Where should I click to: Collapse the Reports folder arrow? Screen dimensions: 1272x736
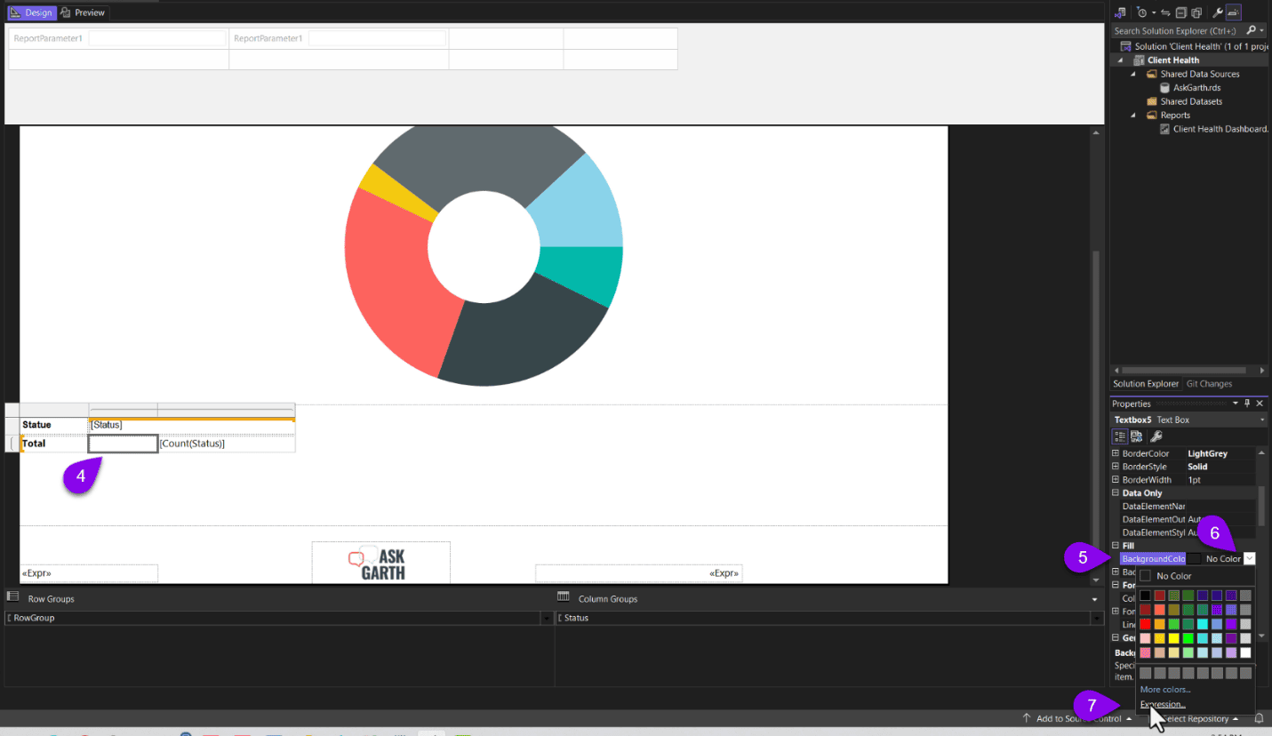point(1132,116)
